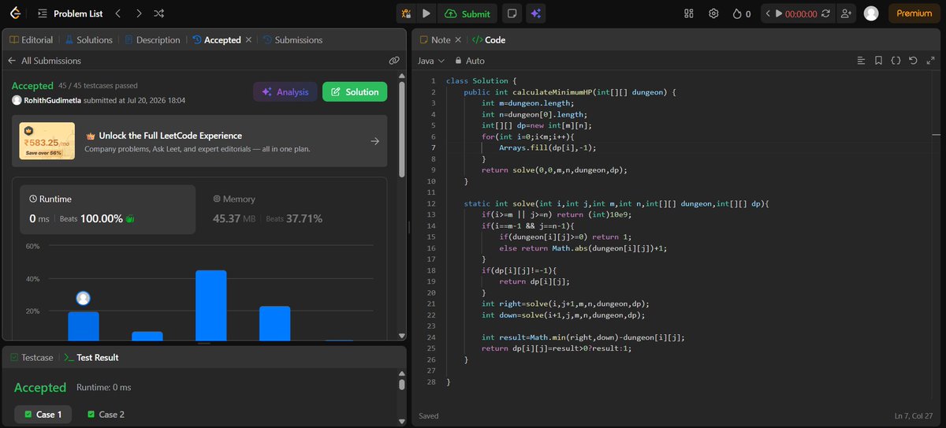This screenshot has height=428, width=946.
Task: Click the test result panel scrollbar
Action: click(401, 385)
